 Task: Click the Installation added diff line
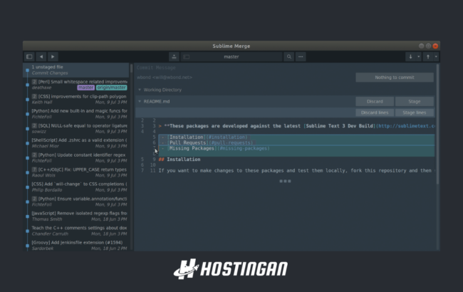tap(296, 137)
